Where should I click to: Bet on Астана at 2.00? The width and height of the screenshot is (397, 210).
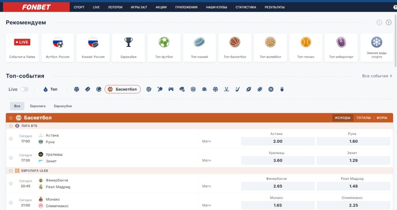(278, 141)
